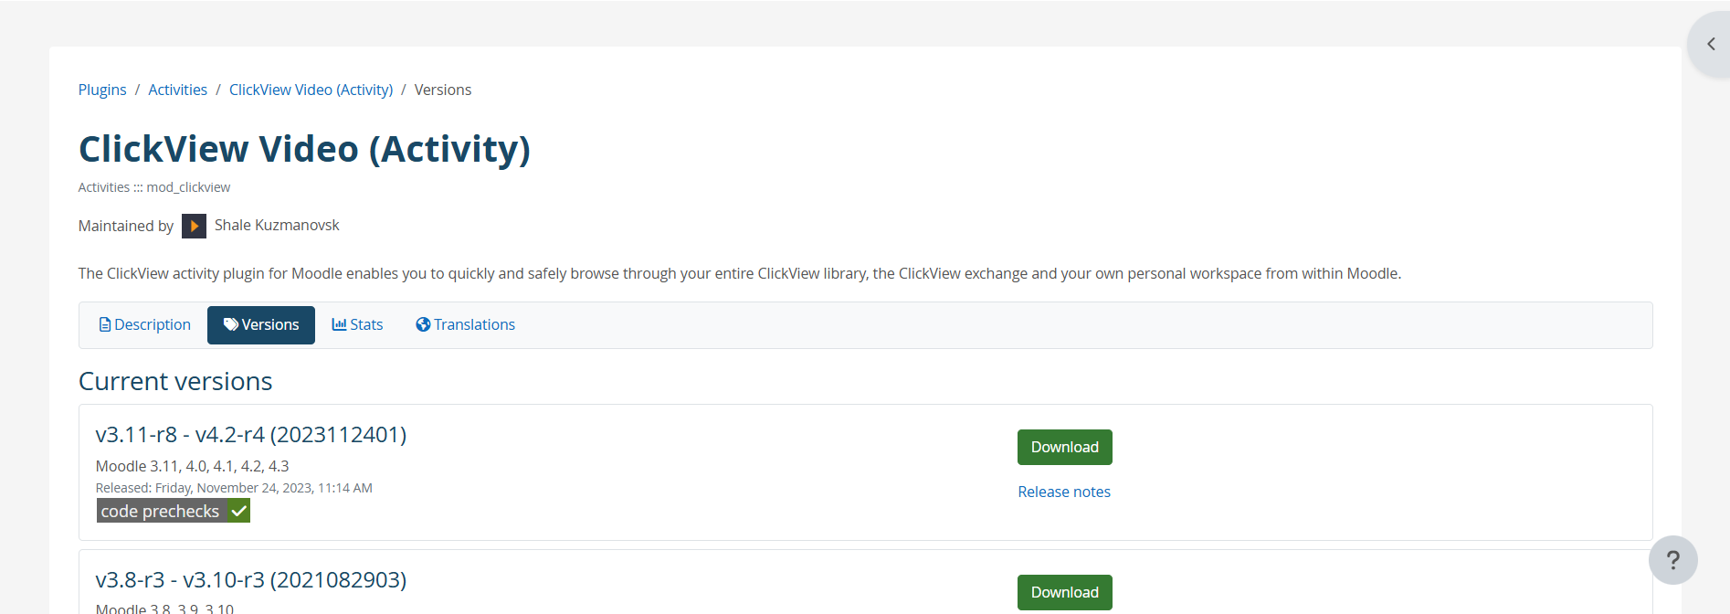Image resolution: width=1730 pixels, height=614 pixels.
Task: Click the 'Activities ::: mod_clickview' text
Action: pos(154,187)
